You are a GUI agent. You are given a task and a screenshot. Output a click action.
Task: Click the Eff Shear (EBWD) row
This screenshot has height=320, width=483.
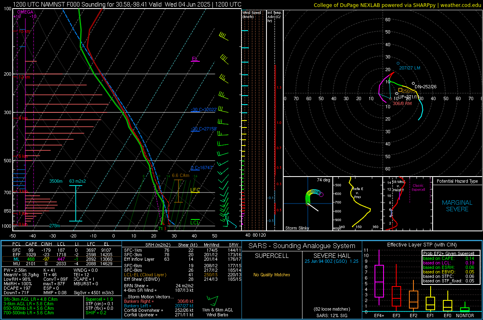(x=182, y=280)
